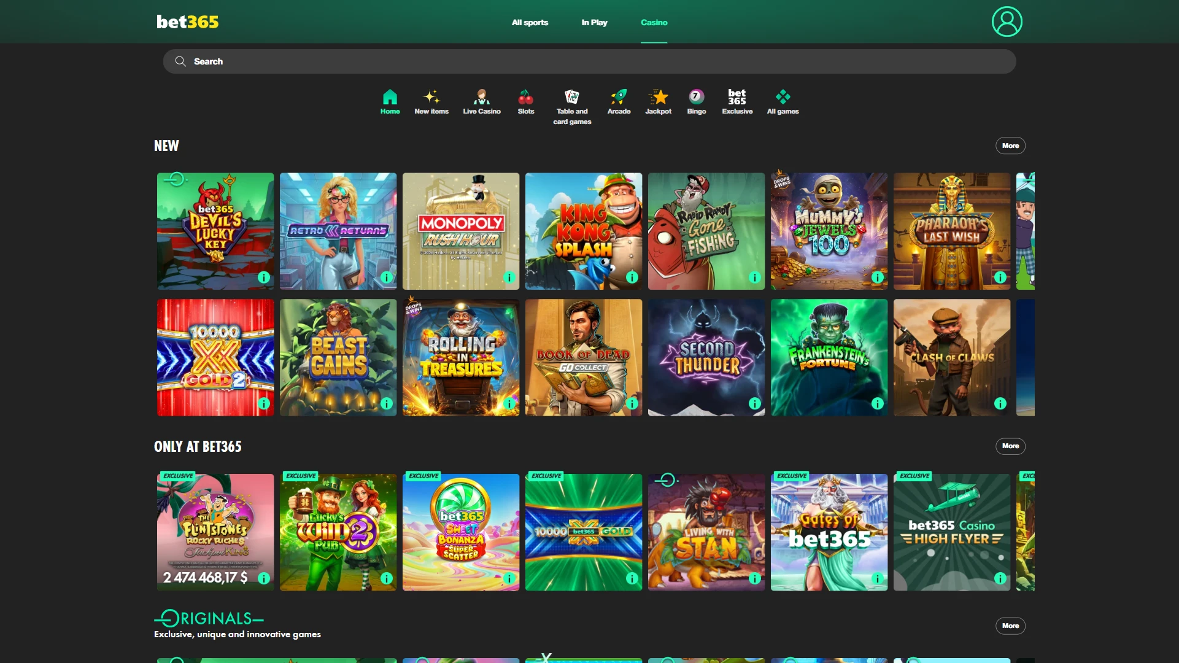Screen dimensions: 1179x663
Task: Show info for King Kong Splash
Action: click(632, 277)
